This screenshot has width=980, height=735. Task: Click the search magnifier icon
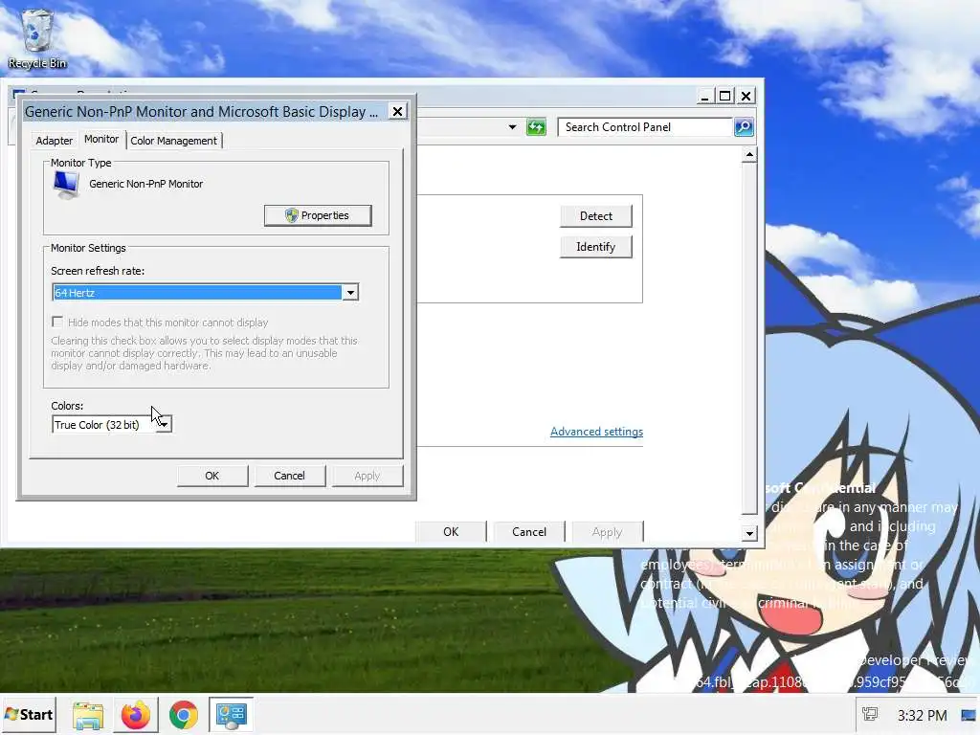click(x=743, y=127)
